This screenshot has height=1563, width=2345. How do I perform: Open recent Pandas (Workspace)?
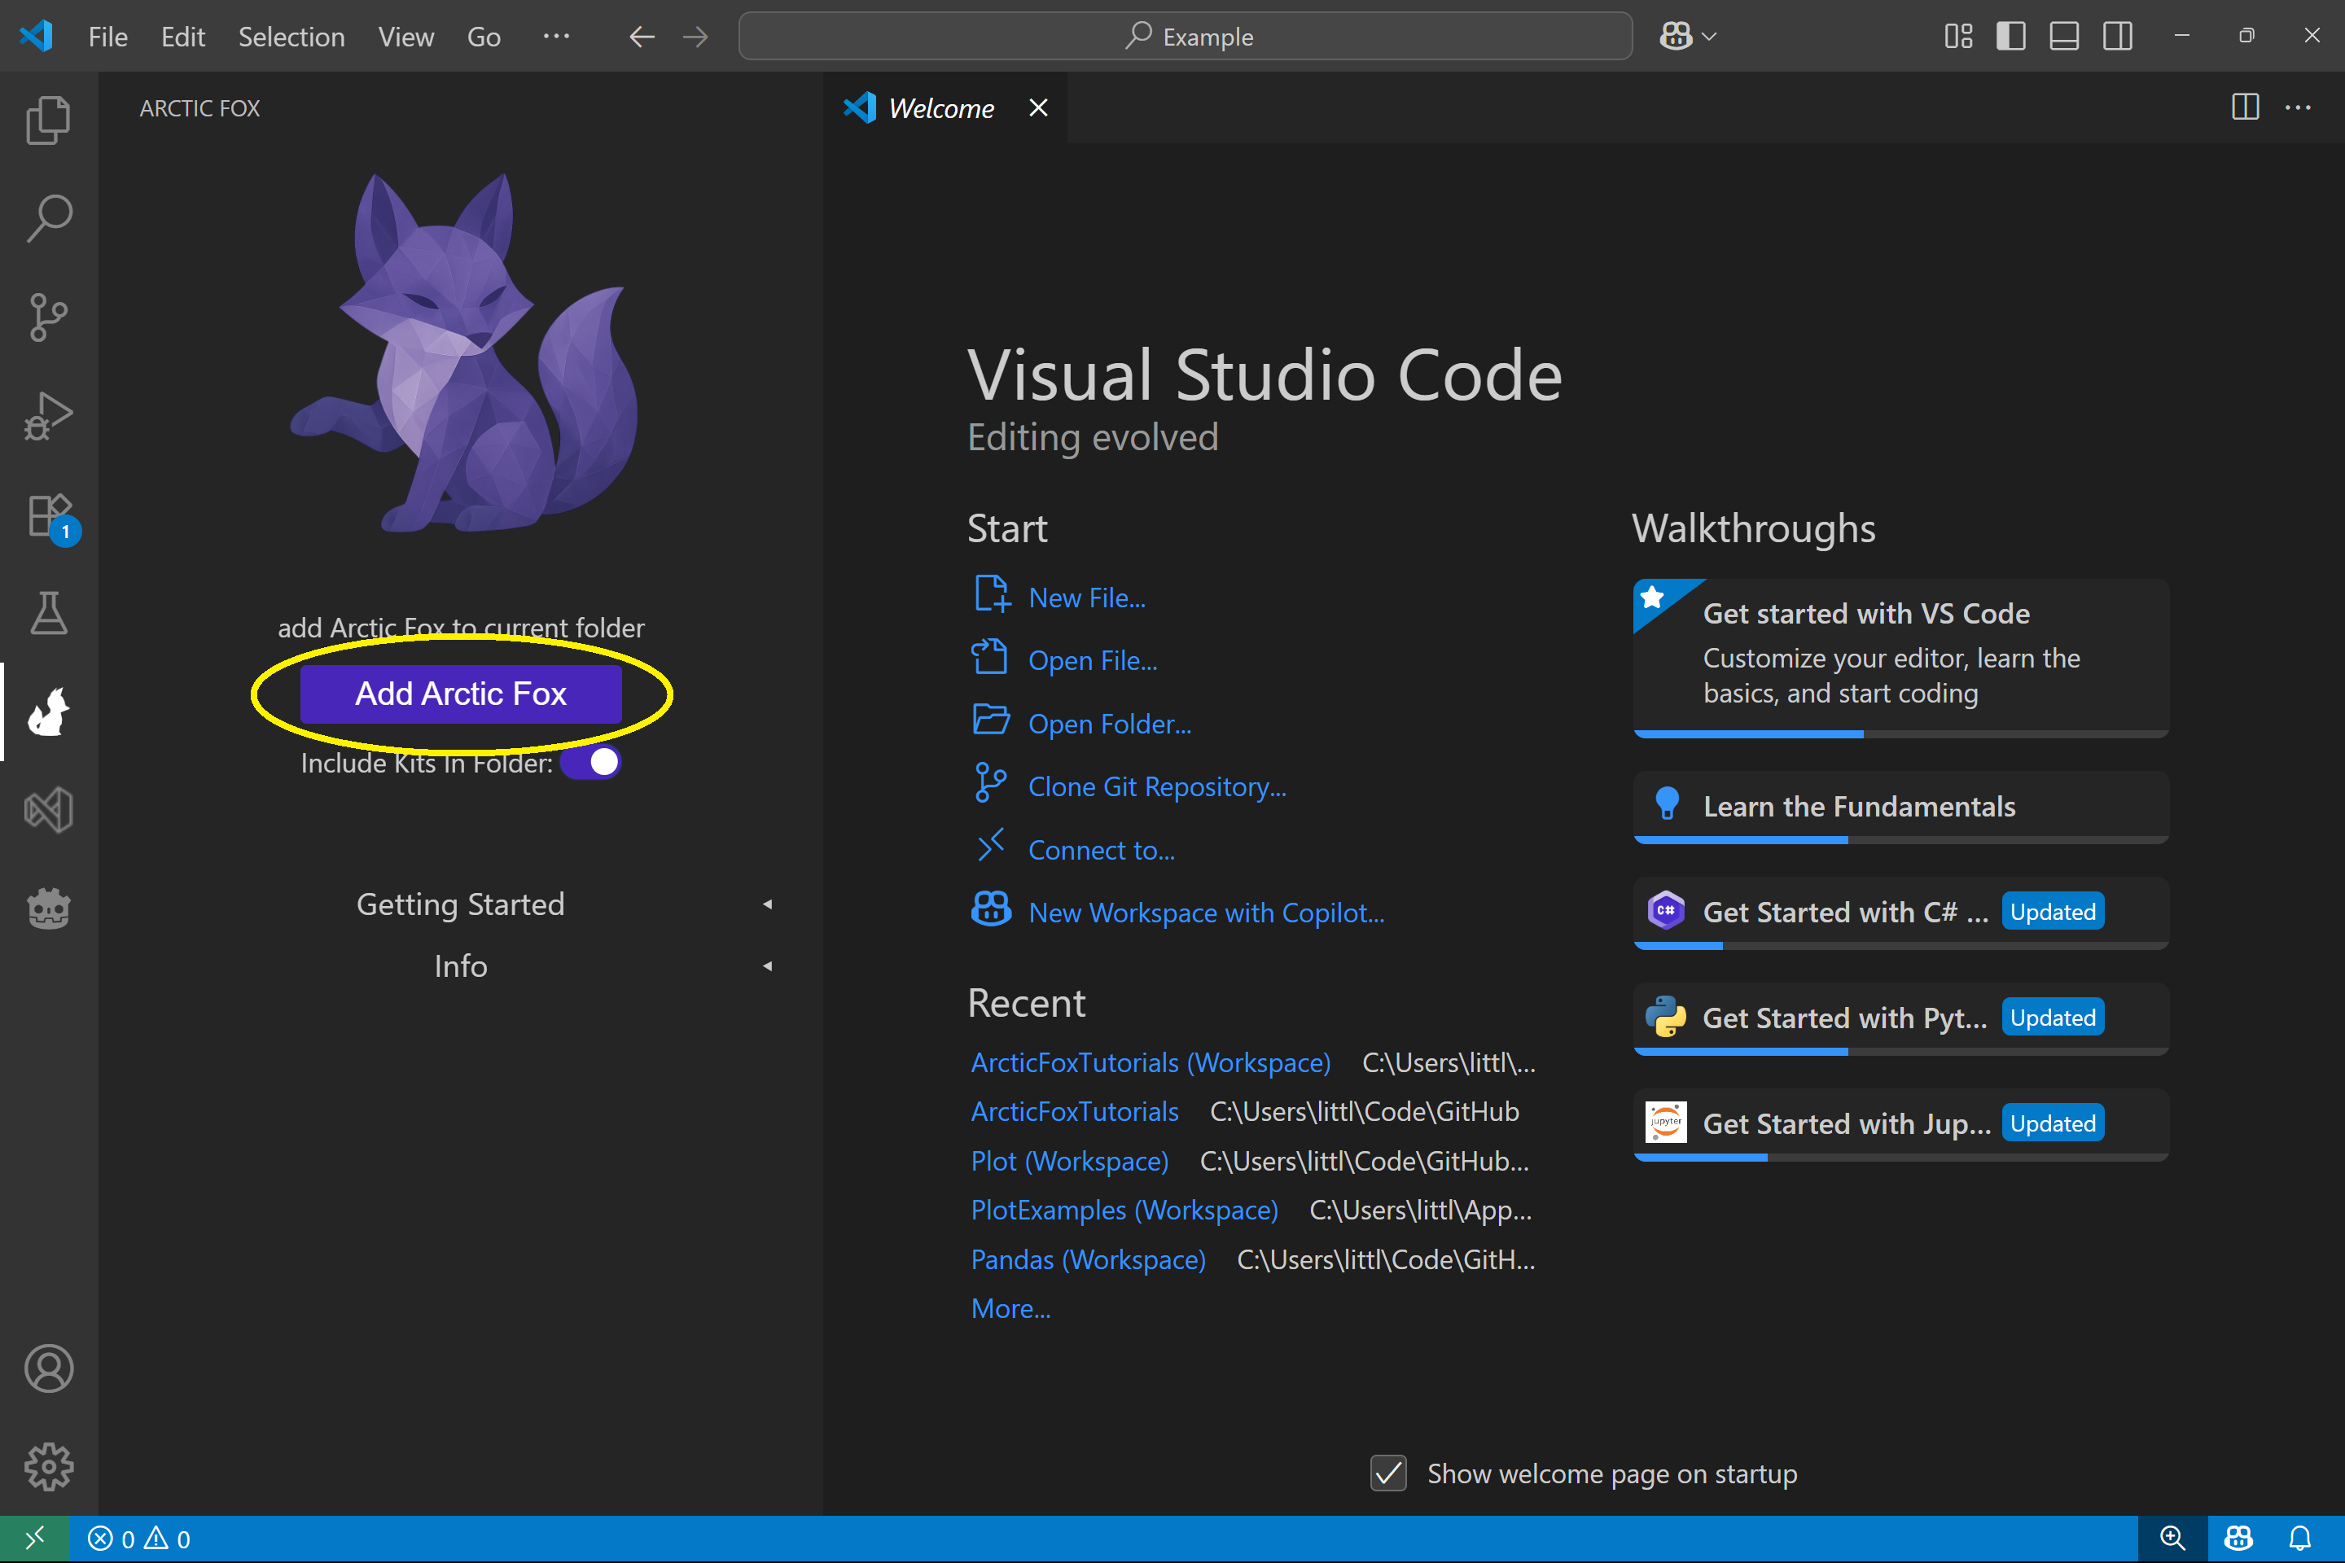[x=1089, y=1260]
